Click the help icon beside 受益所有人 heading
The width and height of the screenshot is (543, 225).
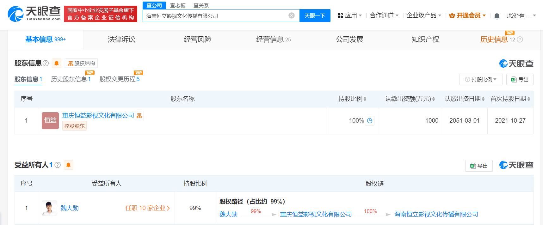(58, 165)
